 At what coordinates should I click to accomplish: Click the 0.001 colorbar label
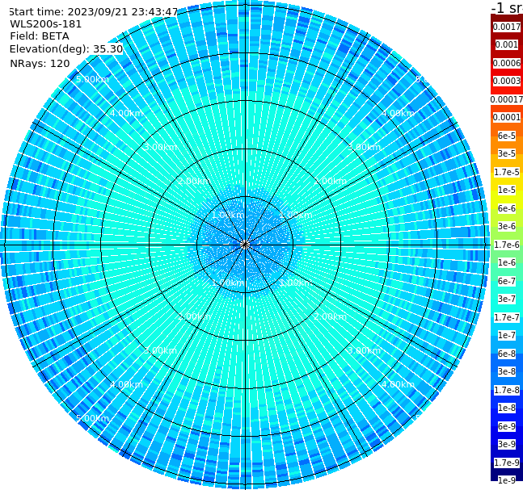point(507,44)
